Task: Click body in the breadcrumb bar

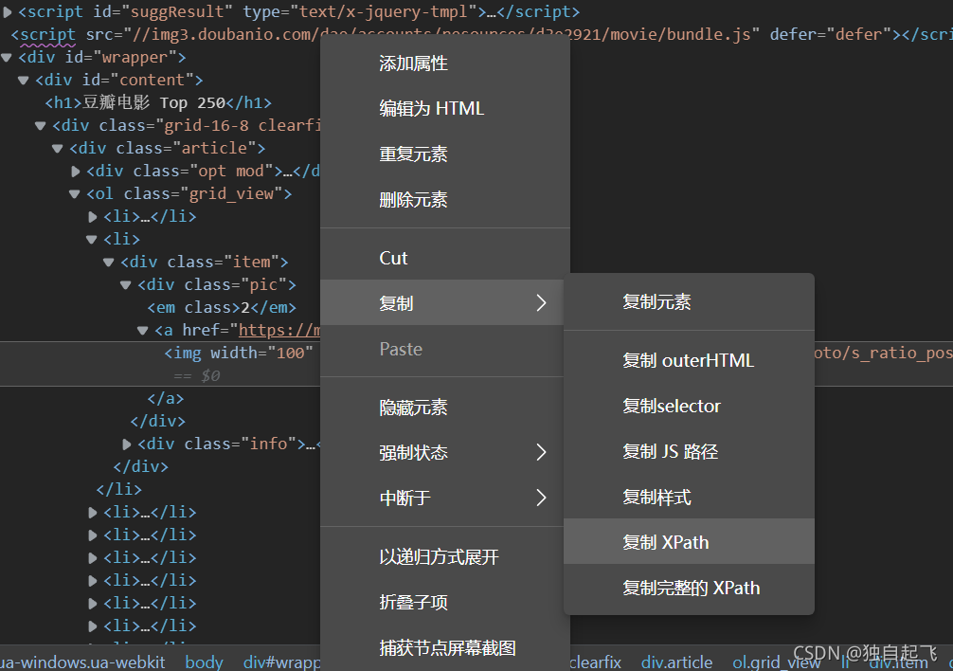Action: click(x=205, y=662)
